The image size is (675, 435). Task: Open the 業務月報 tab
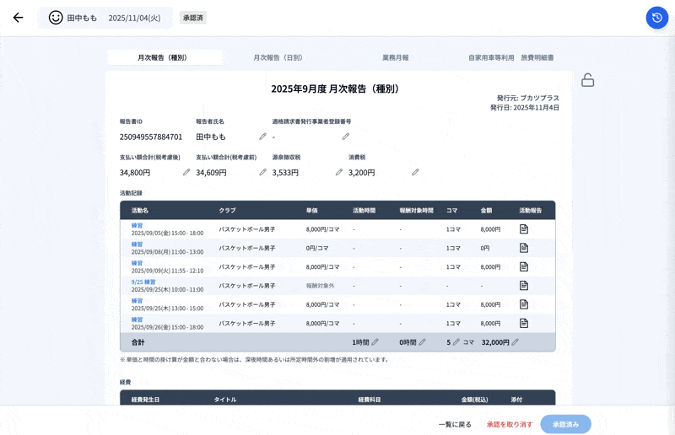[x=395, y=57]
